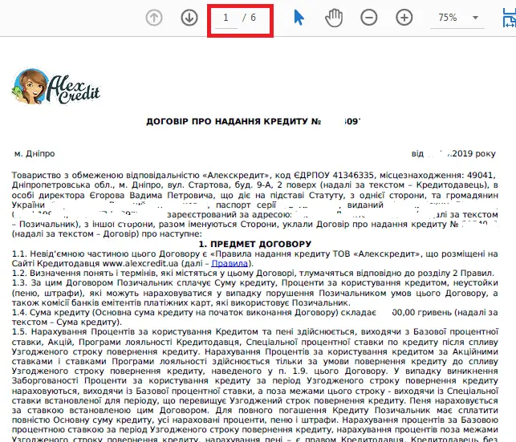Open the Правила hyperlink

click(230, 263)
